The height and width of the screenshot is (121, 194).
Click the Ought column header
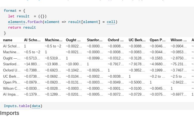[73, 40]
